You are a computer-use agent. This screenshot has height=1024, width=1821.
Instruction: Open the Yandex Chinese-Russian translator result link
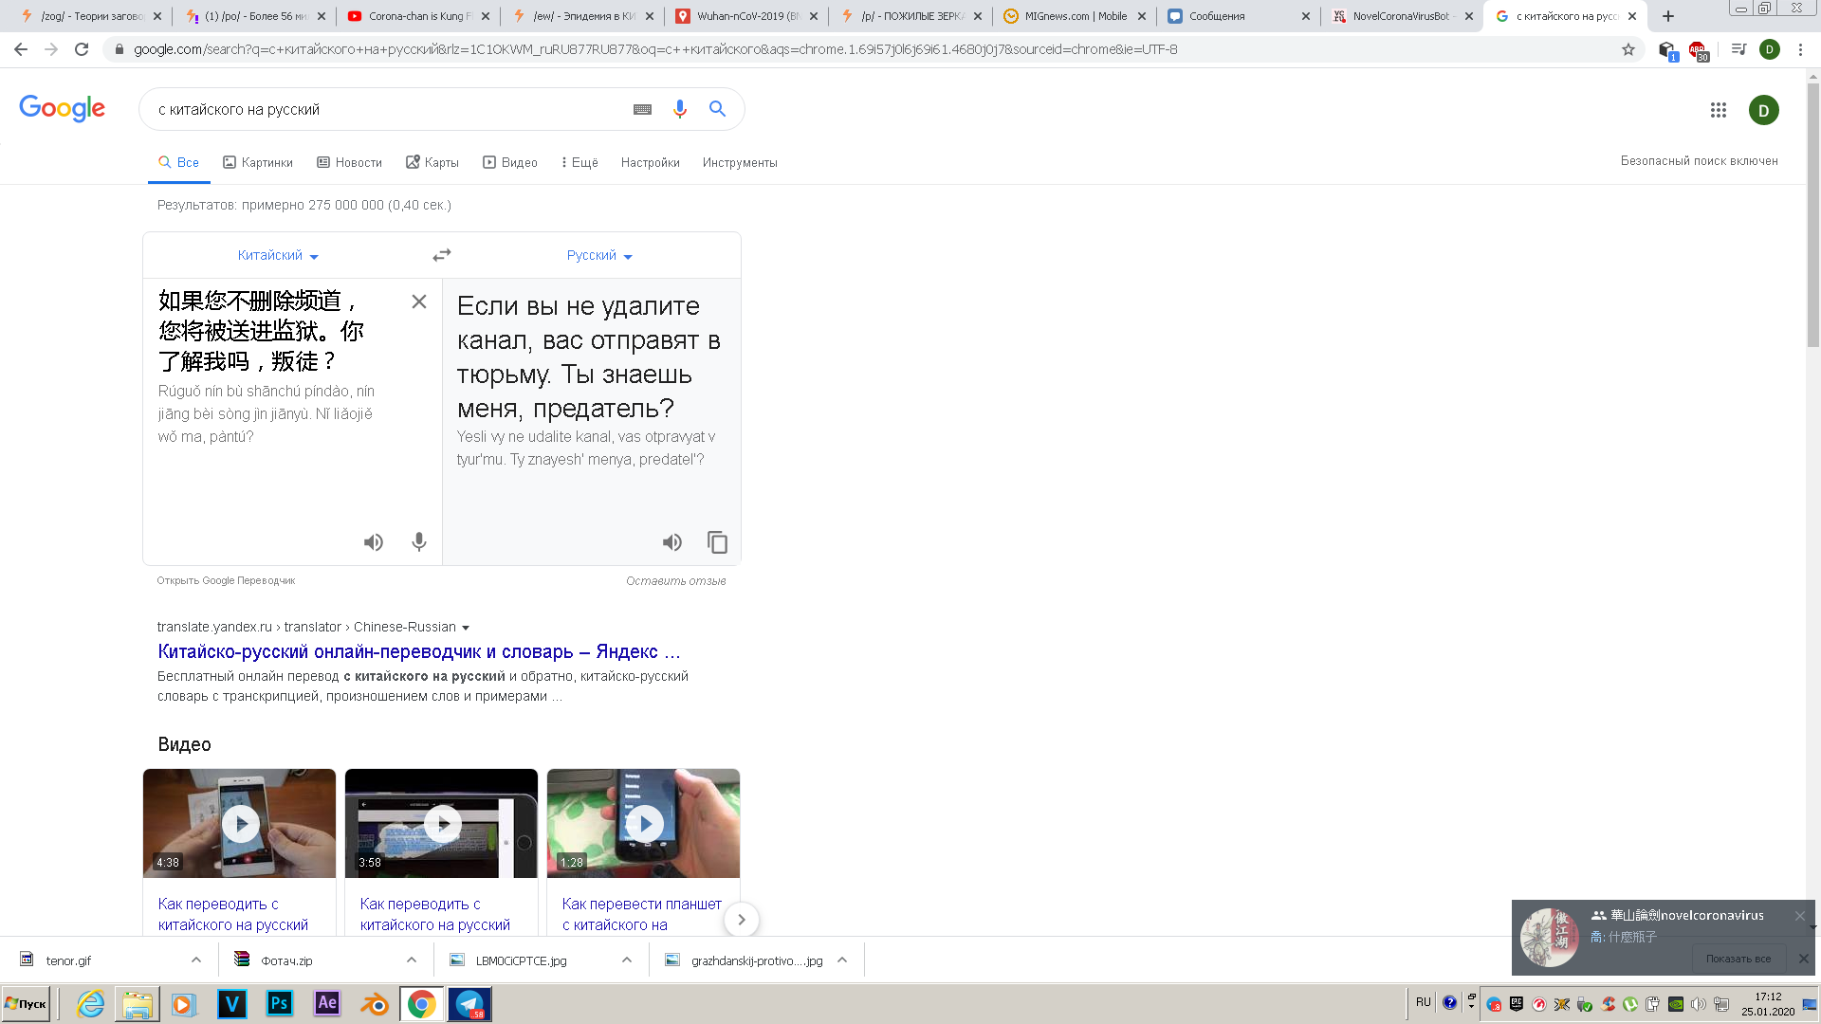click(418, 651)
